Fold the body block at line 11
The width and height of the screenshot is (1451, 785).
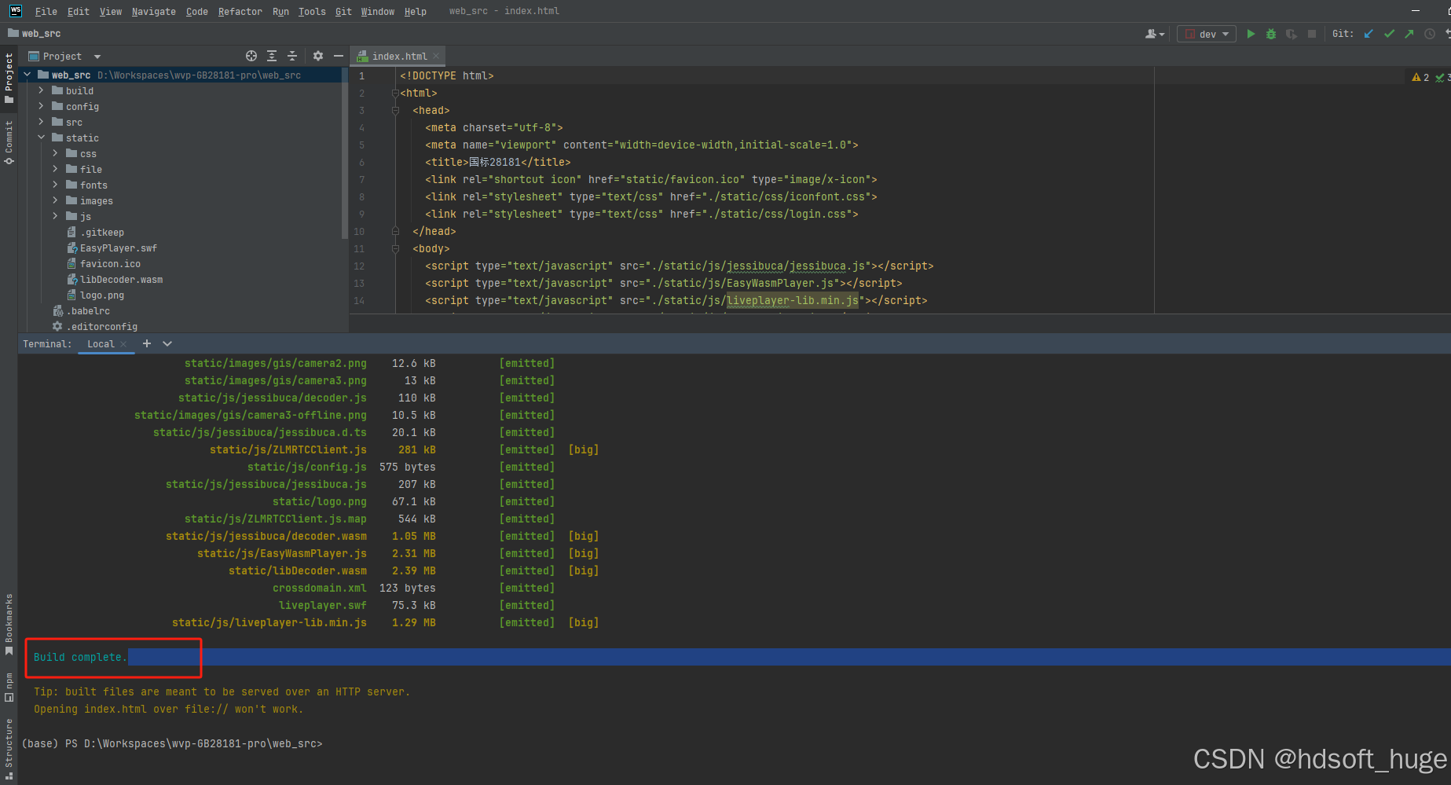click(395, 249)
